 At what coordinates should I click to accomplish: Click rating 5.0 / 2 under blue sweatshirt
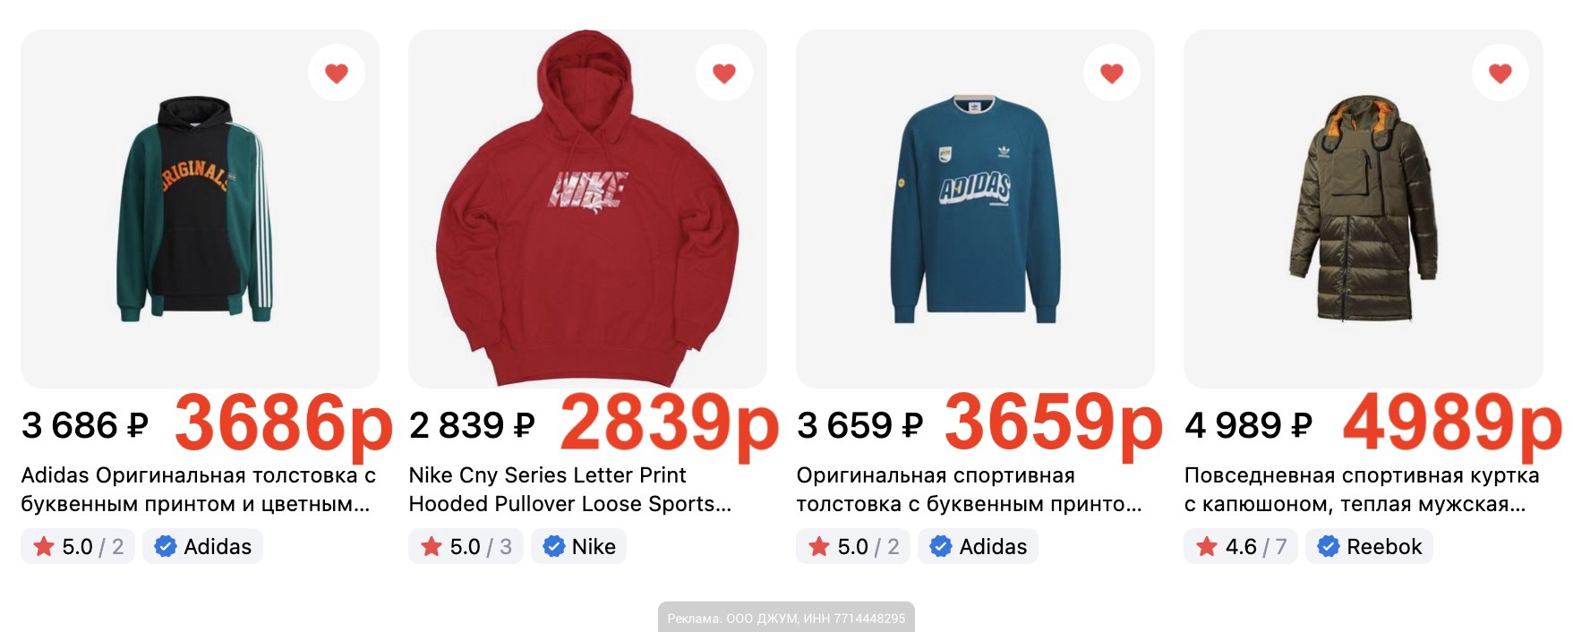point(853,546)
